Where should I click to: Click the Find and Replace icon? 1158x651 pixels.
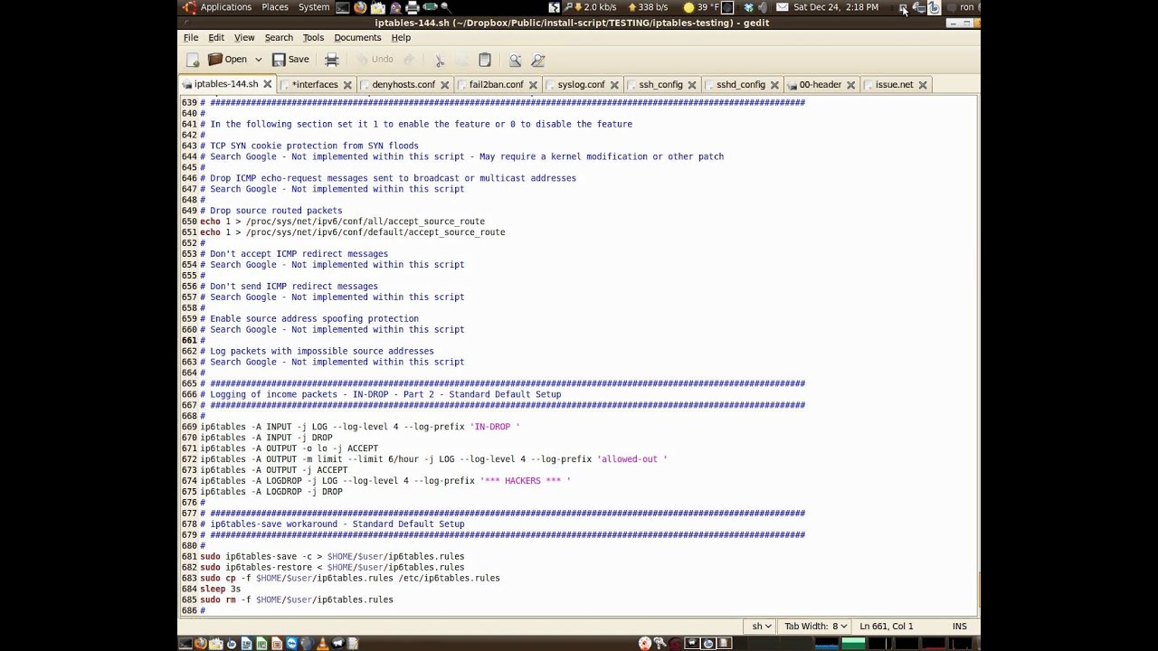538,60
